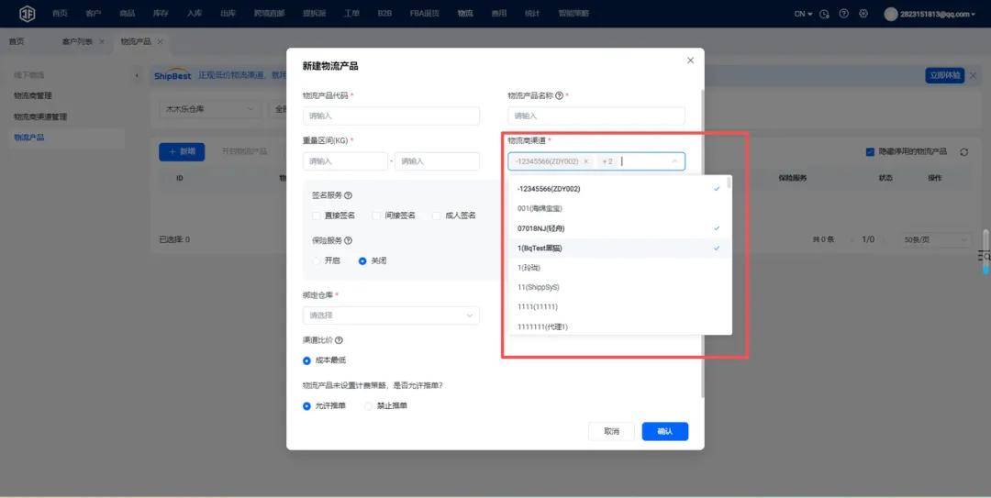Open the clock/history icon in top bar
Viewport: 991px width, 498px height.
[x=824, y=14]
